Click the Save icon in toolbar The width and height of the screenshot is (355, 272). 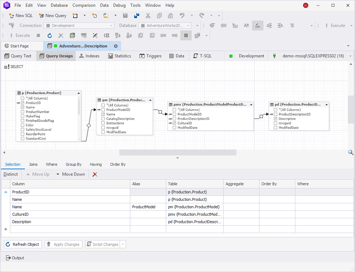pyautogui.click(x=125, y=16)
